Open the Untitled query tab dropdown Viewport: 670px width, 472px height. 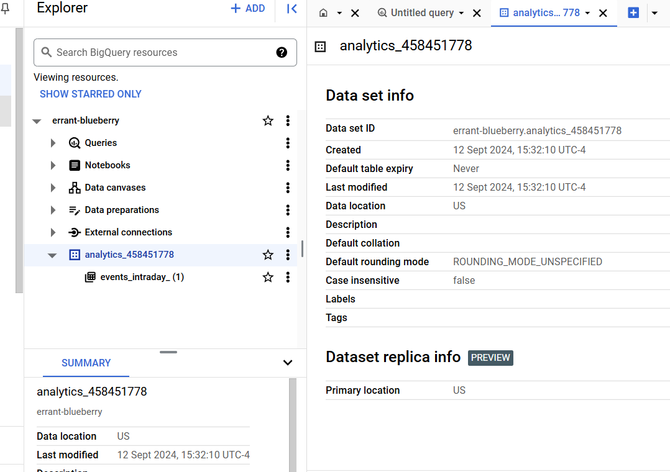(x=461, y=13)
